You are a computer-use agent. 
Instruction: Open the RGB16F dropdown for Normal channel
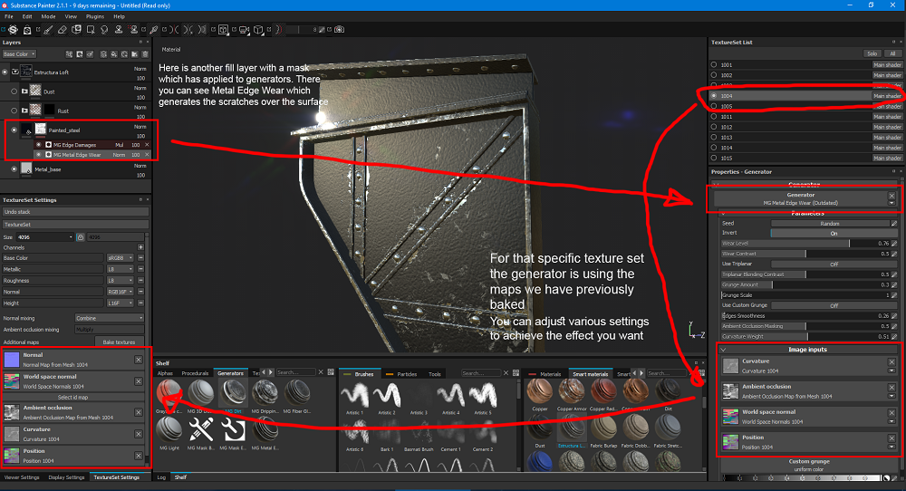[120, 292]
